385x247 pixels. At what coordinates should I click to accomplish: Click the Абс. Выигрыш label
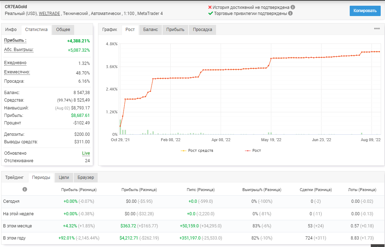[x=19, y=50]
